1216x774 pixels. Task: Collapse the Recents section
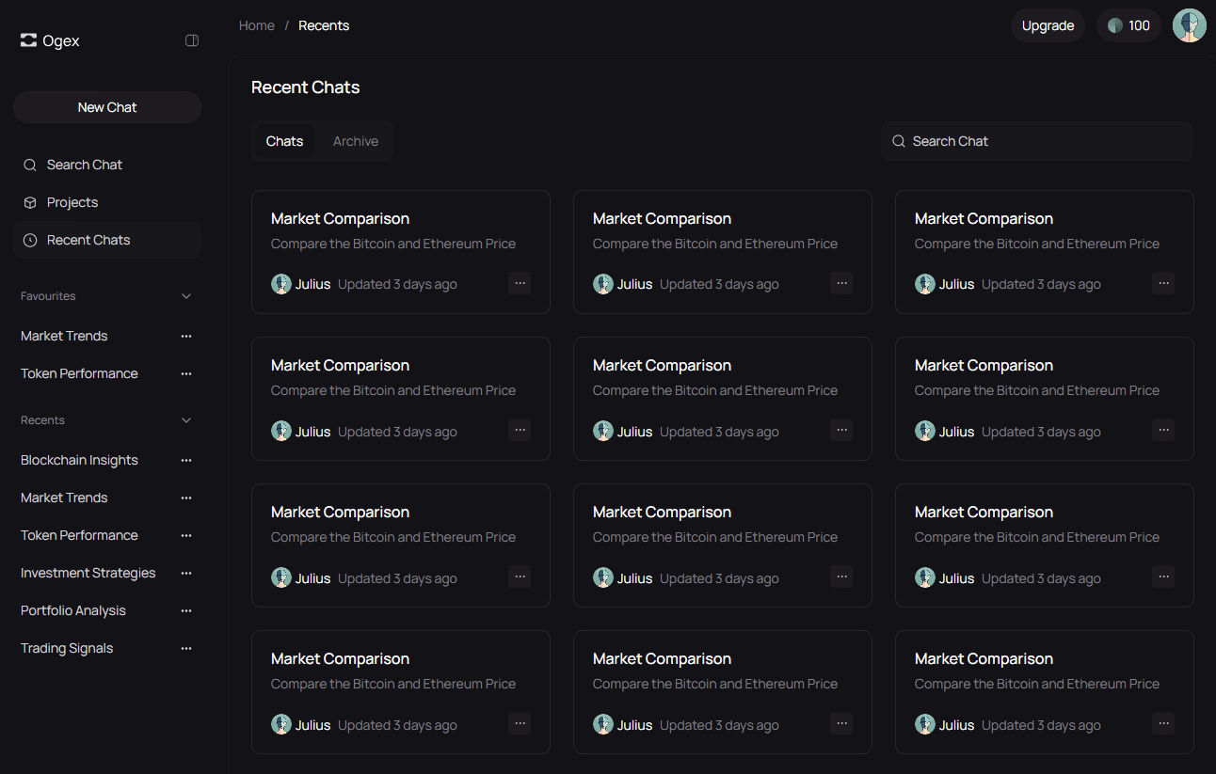pyautogui.click(x=186, y=420)
